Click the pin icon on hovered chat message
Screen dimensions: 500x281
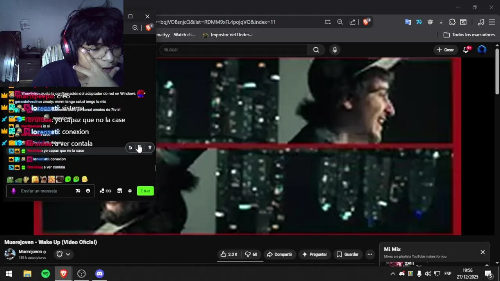pyautogui.click(x=139, y=148)
